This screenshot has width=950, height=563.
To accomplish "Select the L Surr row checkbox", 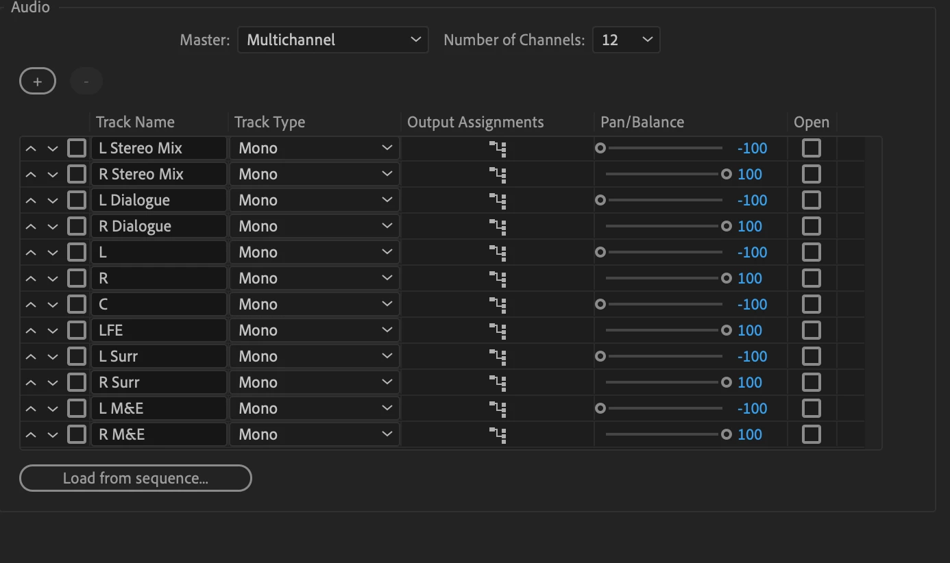I will [x=77, y=357].
